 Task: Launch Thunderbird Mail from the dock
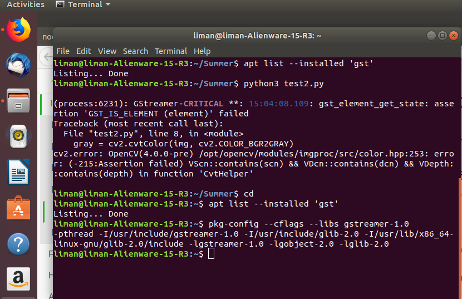click(18, 65)
